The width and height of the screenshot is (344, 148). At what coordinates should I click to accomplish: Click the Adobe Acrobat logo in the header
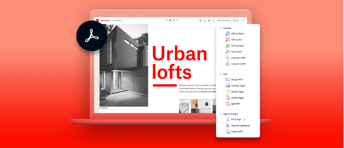pyautogui.click(x=97, y=20)
